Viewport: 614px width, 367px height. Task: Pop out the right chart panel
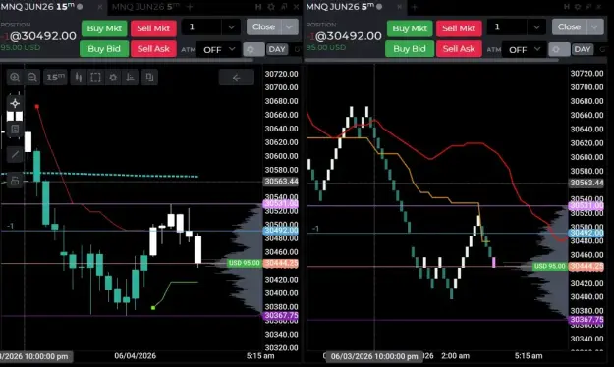coord(588,7)
